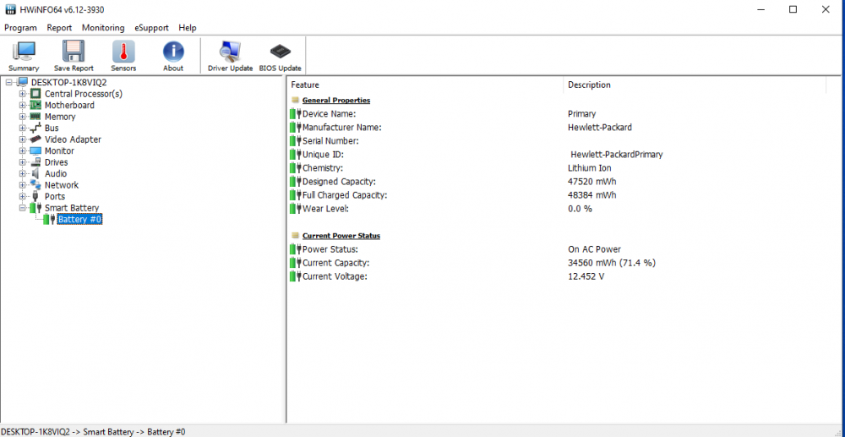
Task: Open the eSupport menu
Action: coord(151,28)
